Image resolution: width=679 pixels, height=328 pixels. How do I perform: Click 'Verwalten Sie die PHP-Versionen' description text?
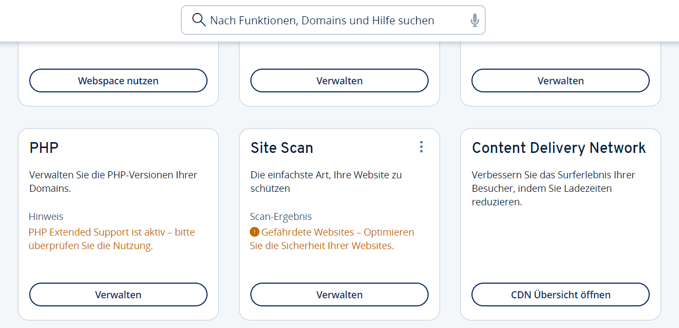(x=113, y=182)
